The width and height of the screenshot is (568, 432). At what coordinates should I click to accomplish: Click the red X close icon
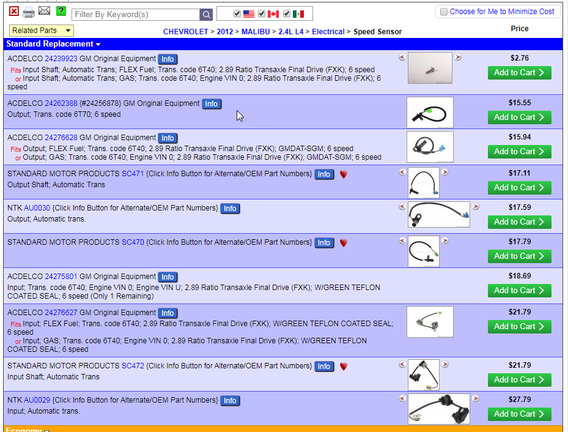coord(14,11)
